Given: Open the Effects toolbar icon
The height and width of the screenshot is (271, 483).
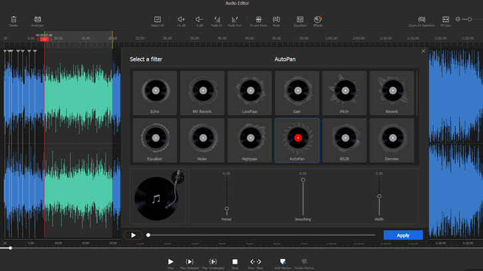Looking at the screenshot, I should click(x=318, y=19).
